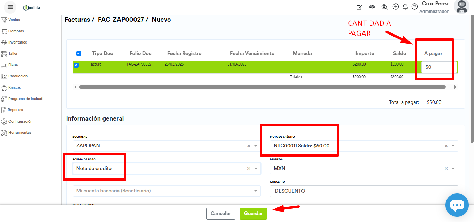Image resolution: width=474 pixels, height=222 pixels.
Task: Click the user avatar picture
Action: pos(461,7)
